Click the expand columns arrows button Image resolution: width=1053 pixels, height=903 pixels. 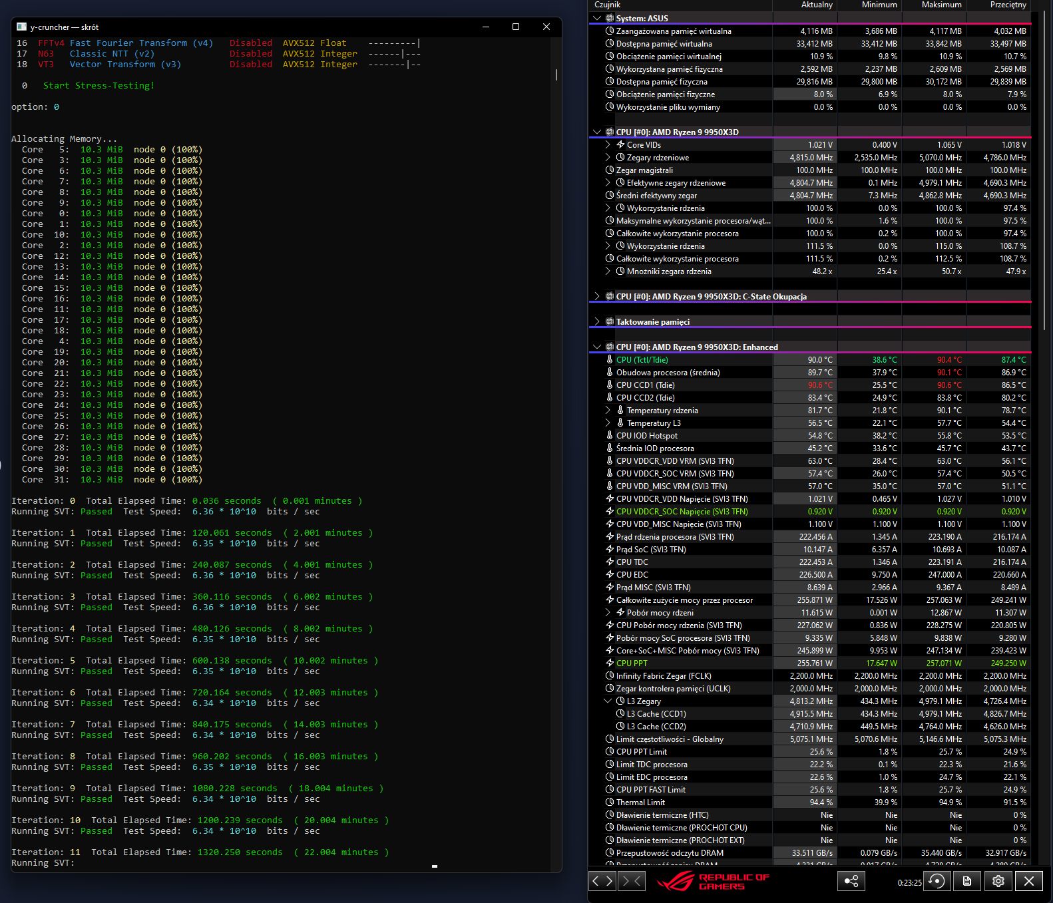pyautogui.click(x=602, y=881)
